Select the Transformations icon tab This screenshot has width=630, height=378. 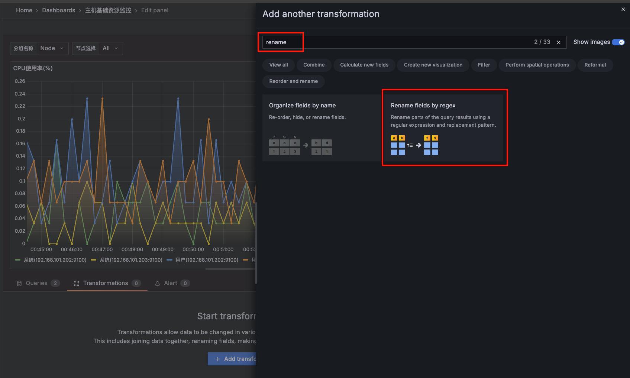click(x=77, y=283)
